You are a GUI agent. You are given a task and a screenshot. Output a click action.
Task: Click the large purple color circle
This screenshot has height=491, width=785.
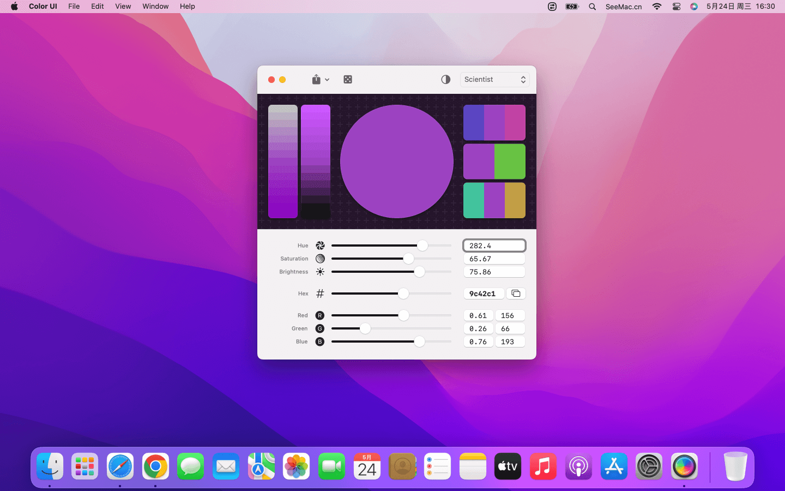click(396, 161)
